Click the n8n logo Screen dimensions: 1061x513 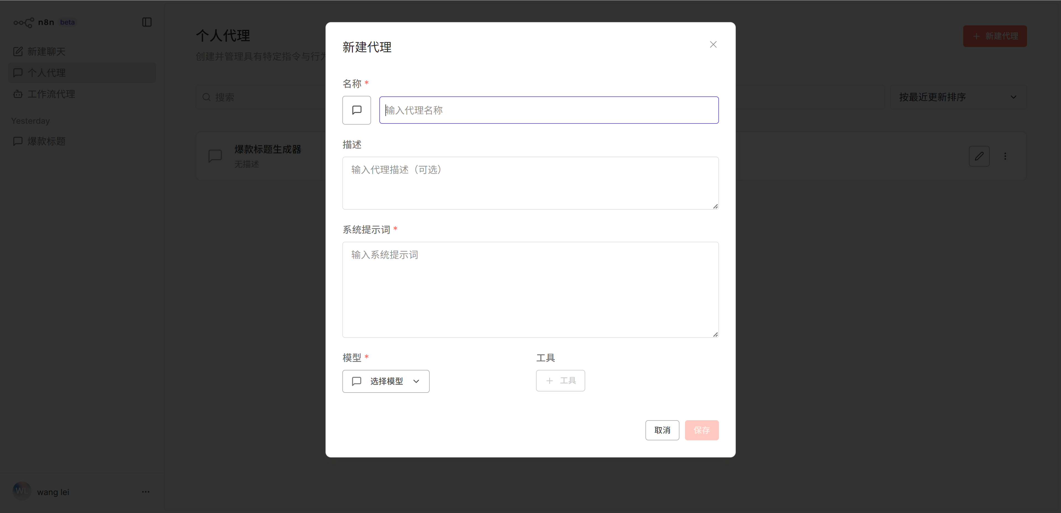coord(24,22)
